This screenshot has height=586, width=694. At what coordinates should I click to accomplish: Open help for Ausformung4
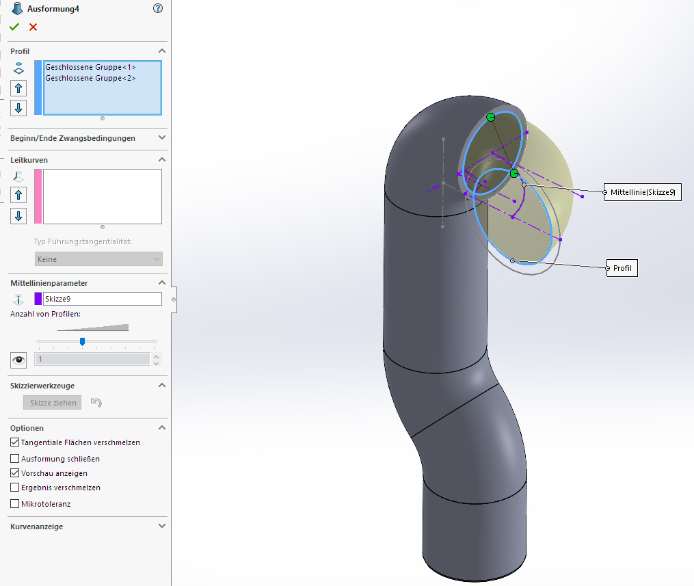pyautogui.click(x=158, y=8)
